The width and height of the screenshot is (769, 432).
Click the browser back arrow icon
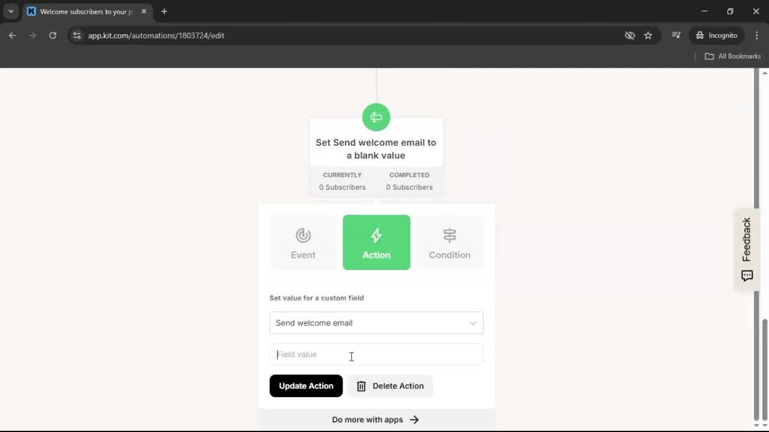click(12, 35)
